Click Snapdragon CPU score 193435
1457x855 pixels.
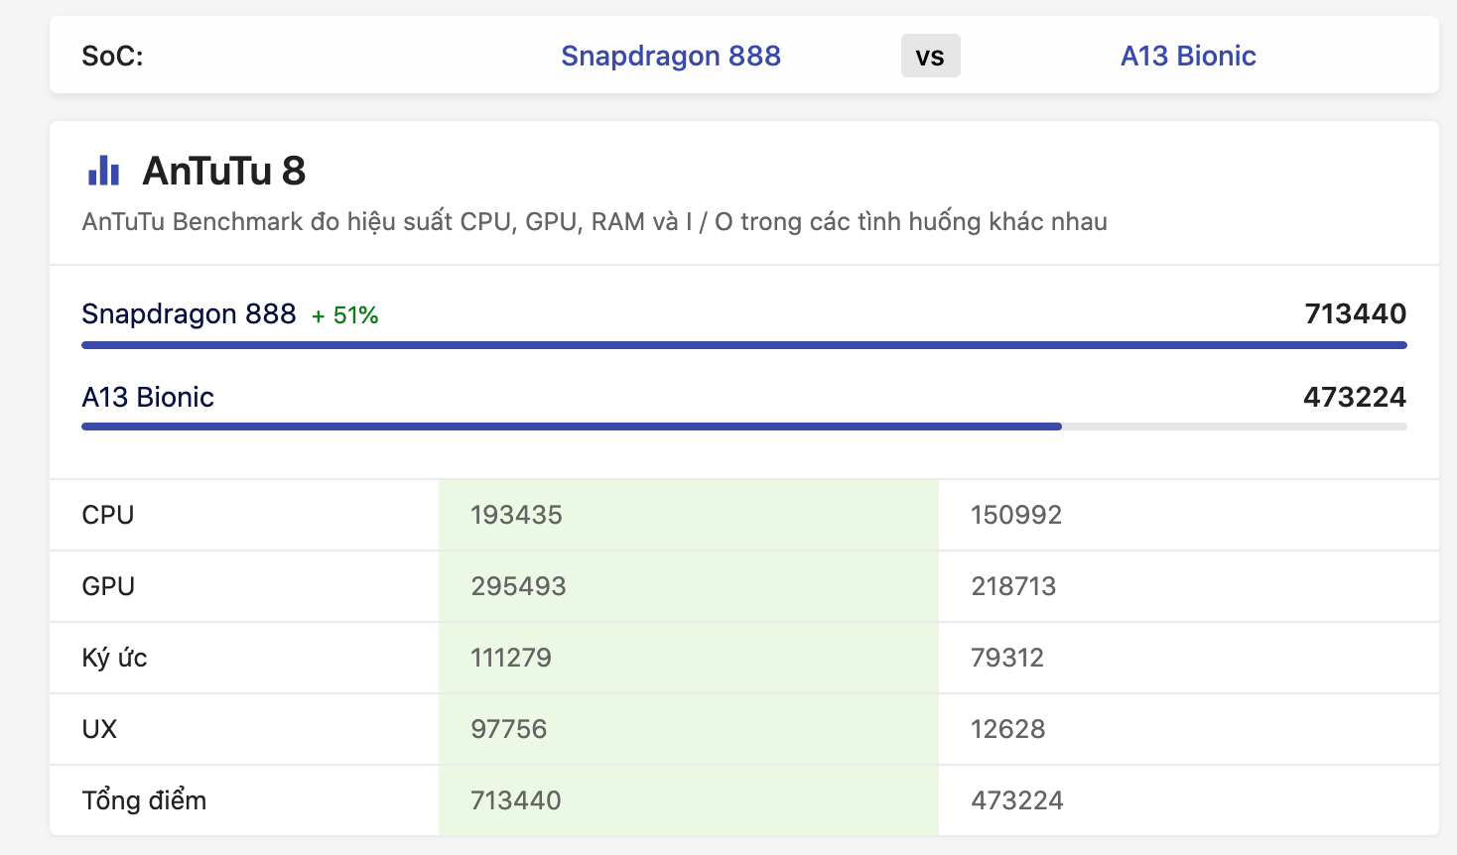point(516,515)
